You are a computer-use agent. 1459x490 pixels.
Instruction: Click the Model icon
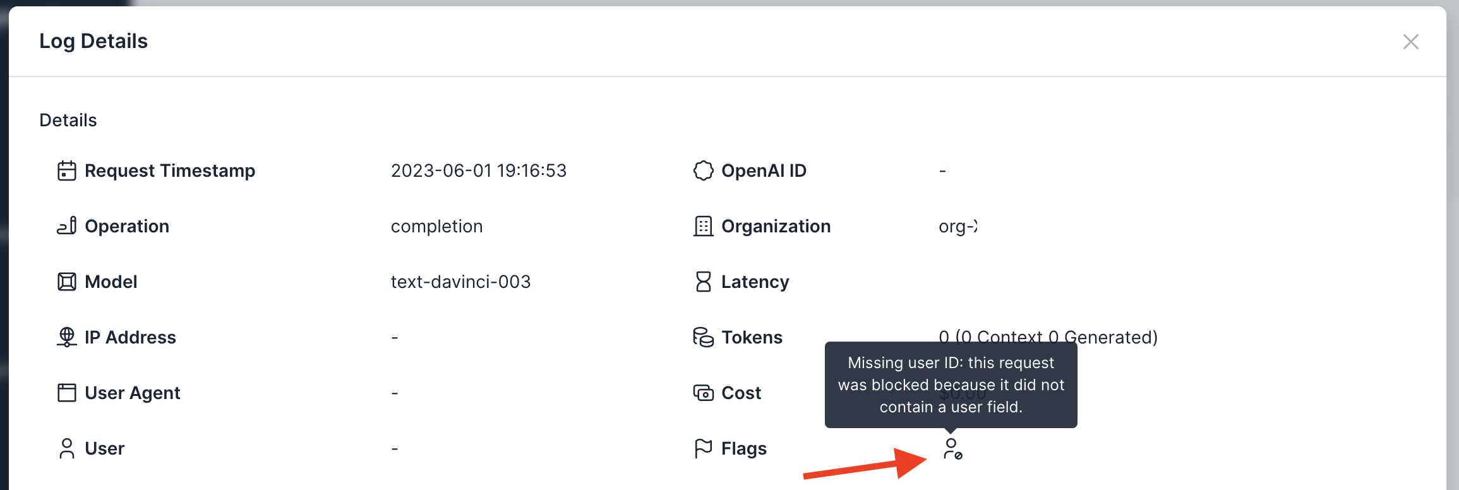pyautogui.click(x=67, y=282)
